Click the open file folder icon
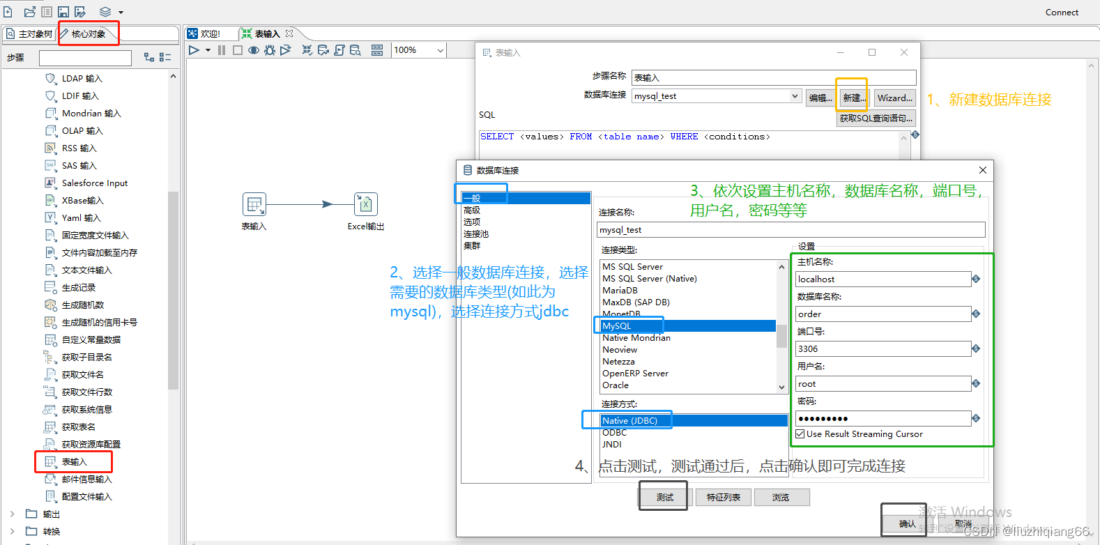The height and width of the screenshot is (545, 1100). pos(29,12)
